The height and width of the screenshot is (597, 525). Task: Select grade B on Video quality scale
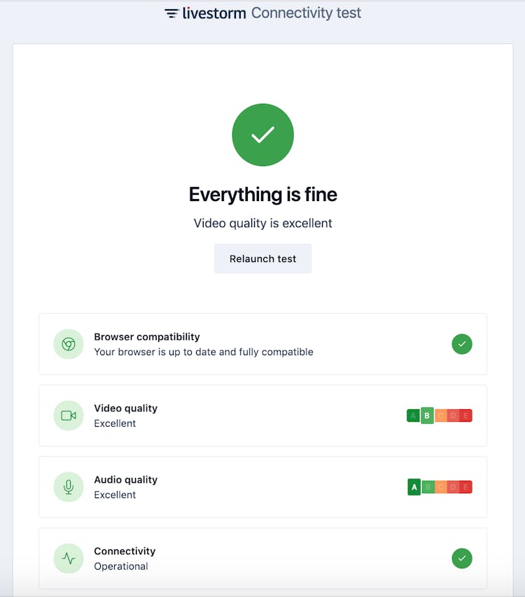point(427,416)
